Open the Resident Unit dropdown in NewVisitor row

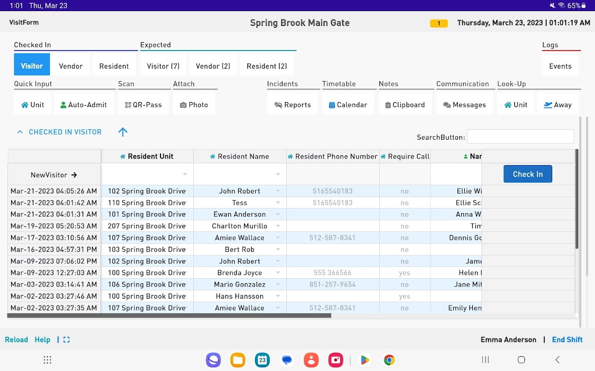tap(185, 174)
